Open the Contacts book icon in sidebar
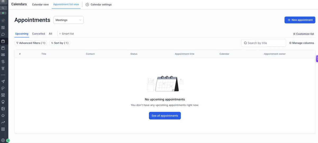The image size is (318, 143). (3, 48)
